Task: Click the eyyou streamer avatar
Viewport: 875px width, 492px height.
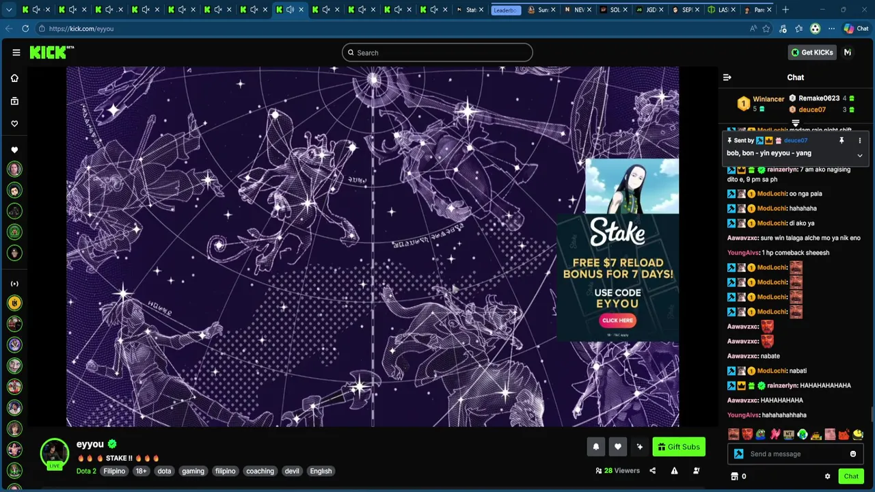Action: pyautogui.click(x=55, y=453)
